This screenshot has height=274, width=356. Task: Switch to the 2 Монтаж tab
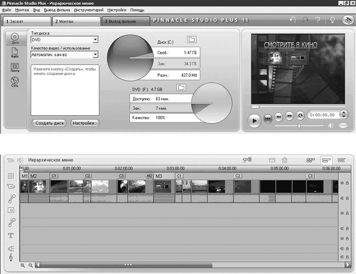(x=76, y=21)
